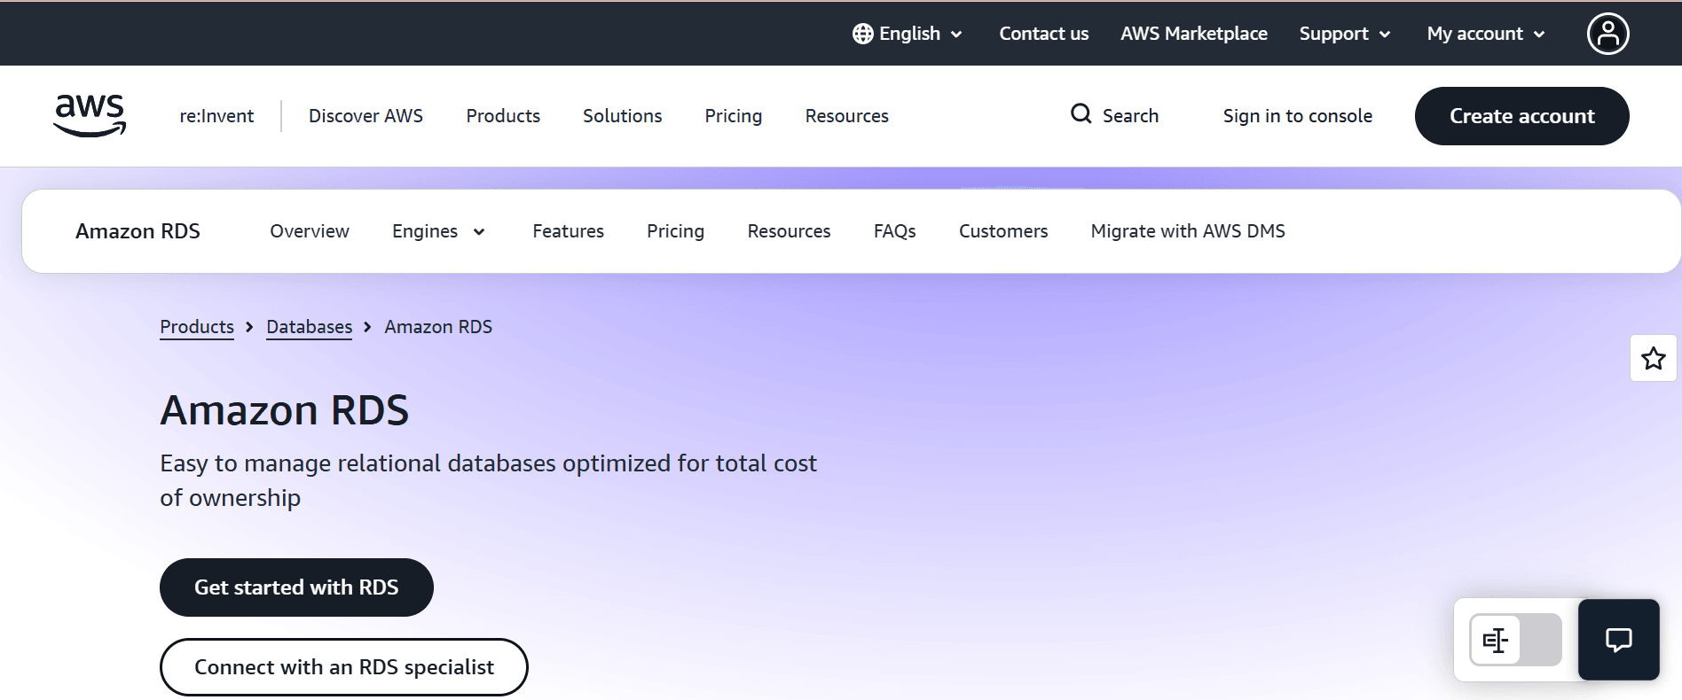Click the Search label

click(x=1130, y=116)
